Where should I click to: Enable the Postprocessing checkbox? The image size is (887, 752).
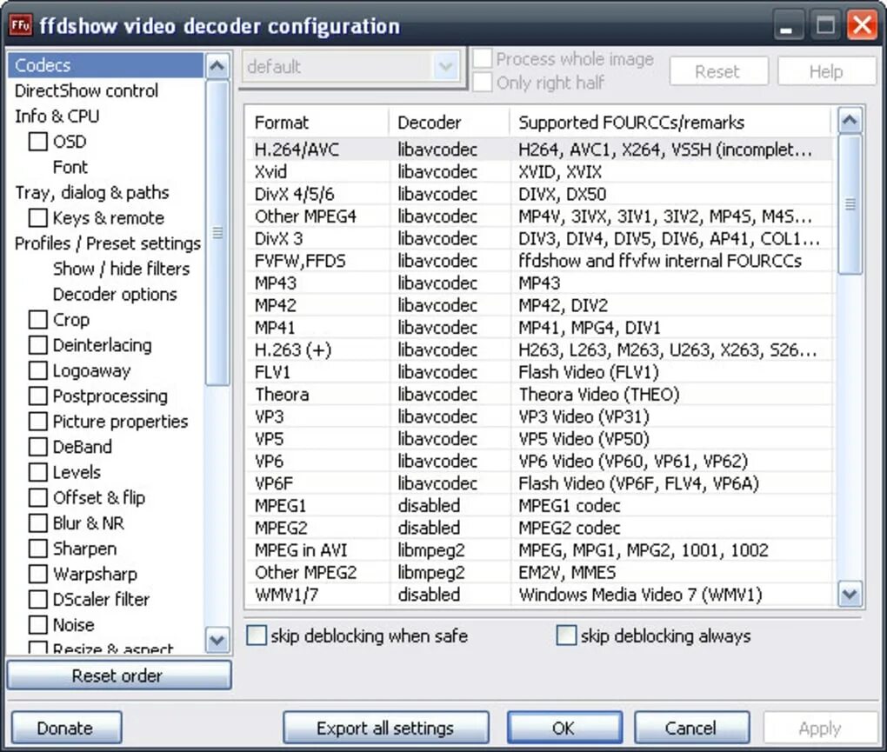[x=38, y=396]
